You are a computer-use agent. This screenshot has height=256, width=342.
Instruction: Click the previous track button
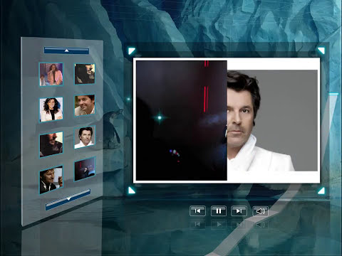coord(197,211)
